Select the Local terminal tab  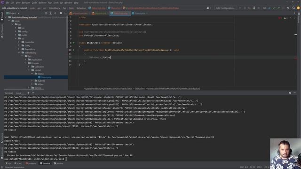20,93
